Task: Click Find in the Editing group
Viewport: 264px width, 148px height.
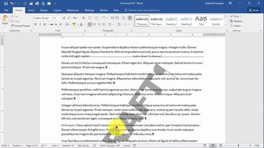Action: [x=235, y=16]
